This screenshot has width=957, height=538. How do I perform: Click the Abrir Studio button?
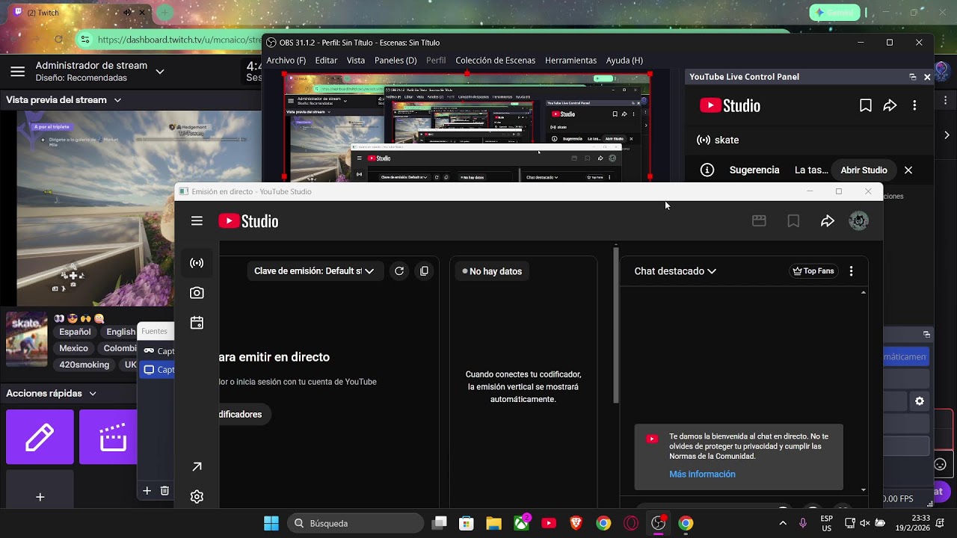coord(864,170)
